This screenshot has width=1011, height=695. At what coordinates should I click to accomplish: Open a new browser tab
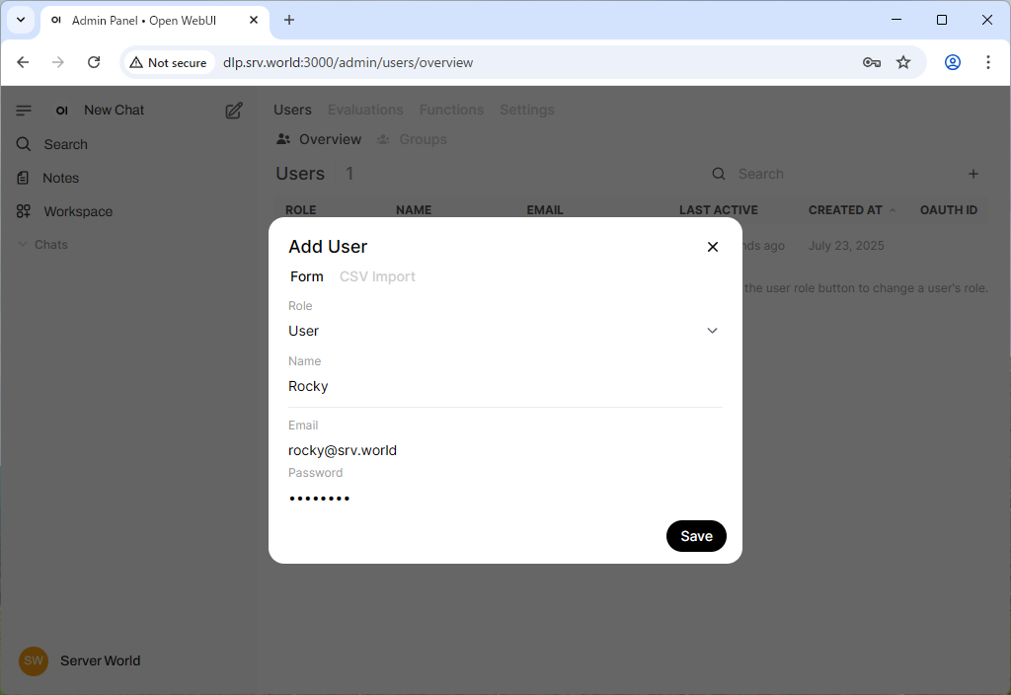click(x=289, y=20)
